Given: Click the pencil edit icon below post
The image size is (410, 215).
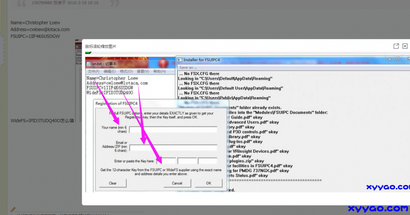Looking at the screenshot, I should click(x=13, y=209).
